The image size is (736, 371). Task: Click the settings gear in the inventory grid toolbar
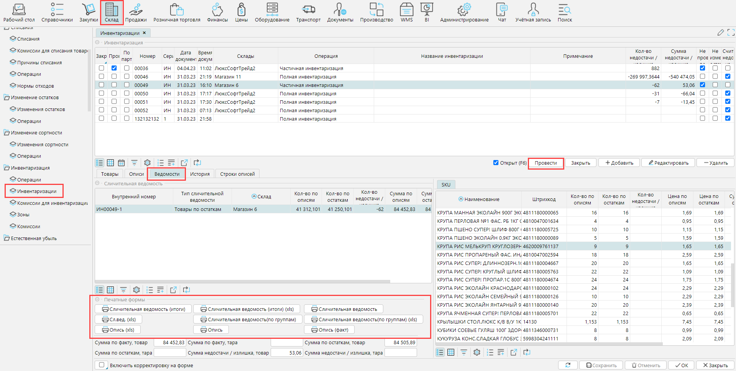147,163
